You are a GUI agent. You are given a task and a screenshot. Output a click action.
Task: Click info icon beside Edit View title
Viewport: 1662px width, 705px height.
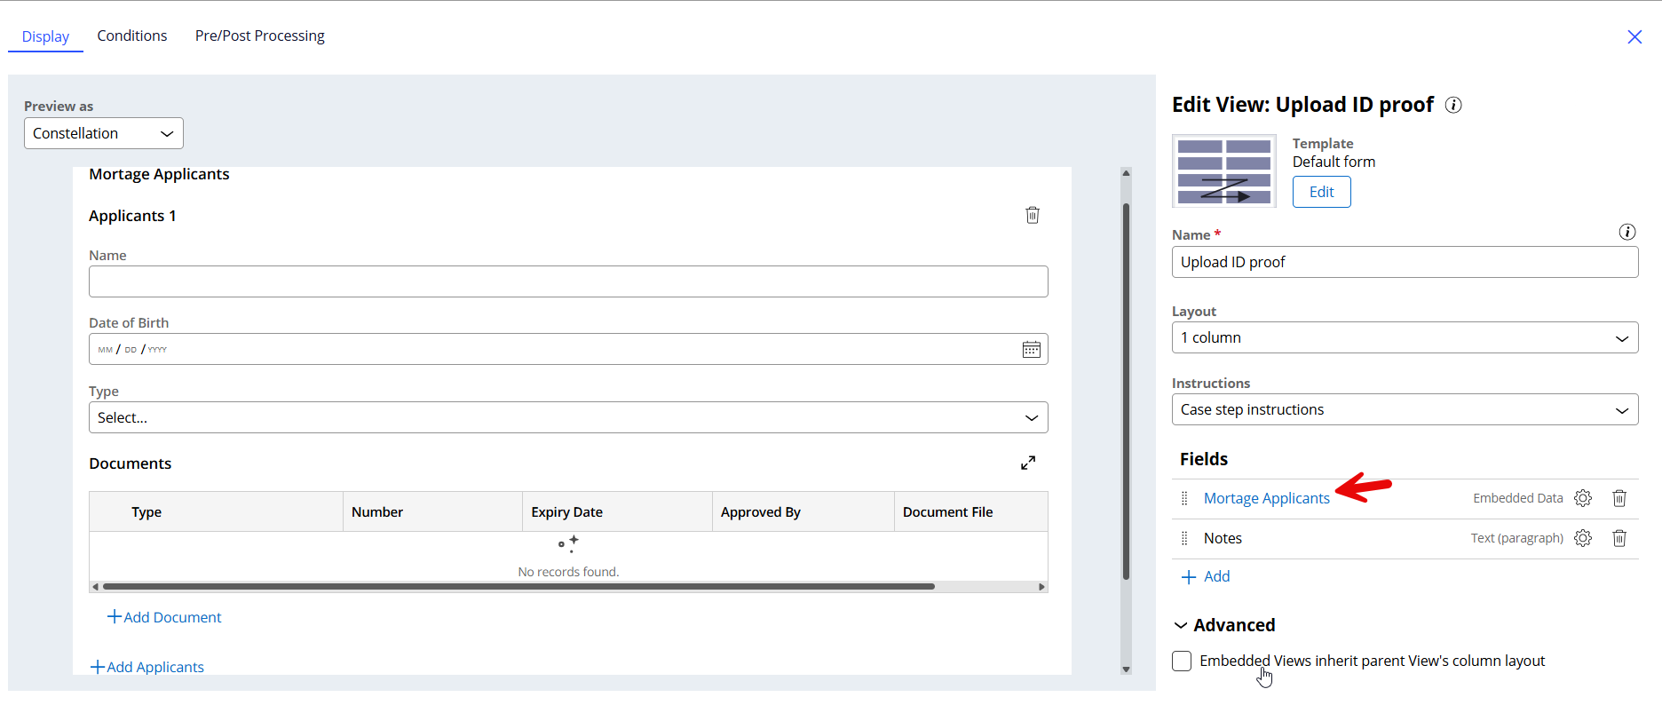coord(1453,105)
